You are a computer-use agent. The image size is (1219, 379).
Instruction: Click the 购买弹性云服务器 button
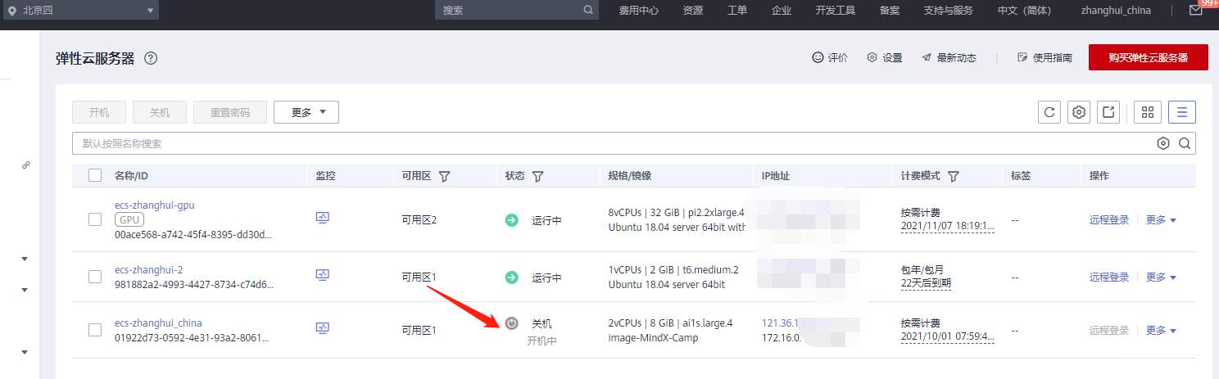pos(1148,57)
